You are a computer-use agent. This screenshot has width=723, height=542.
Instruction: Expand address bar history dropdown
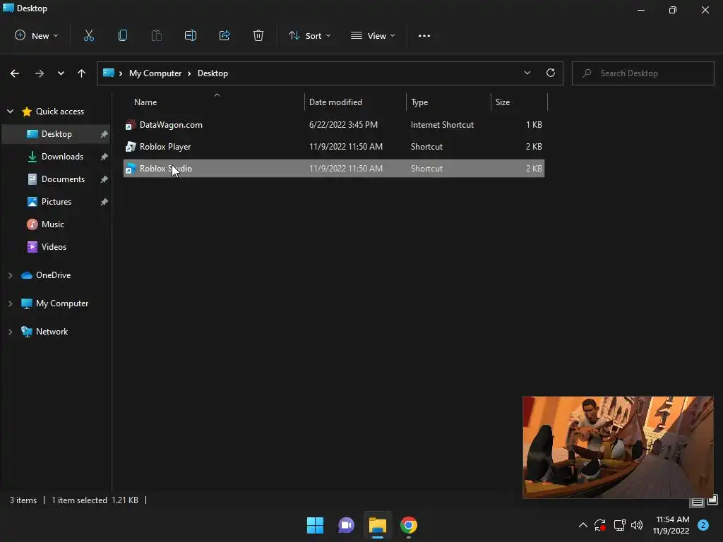click(527, 73)
